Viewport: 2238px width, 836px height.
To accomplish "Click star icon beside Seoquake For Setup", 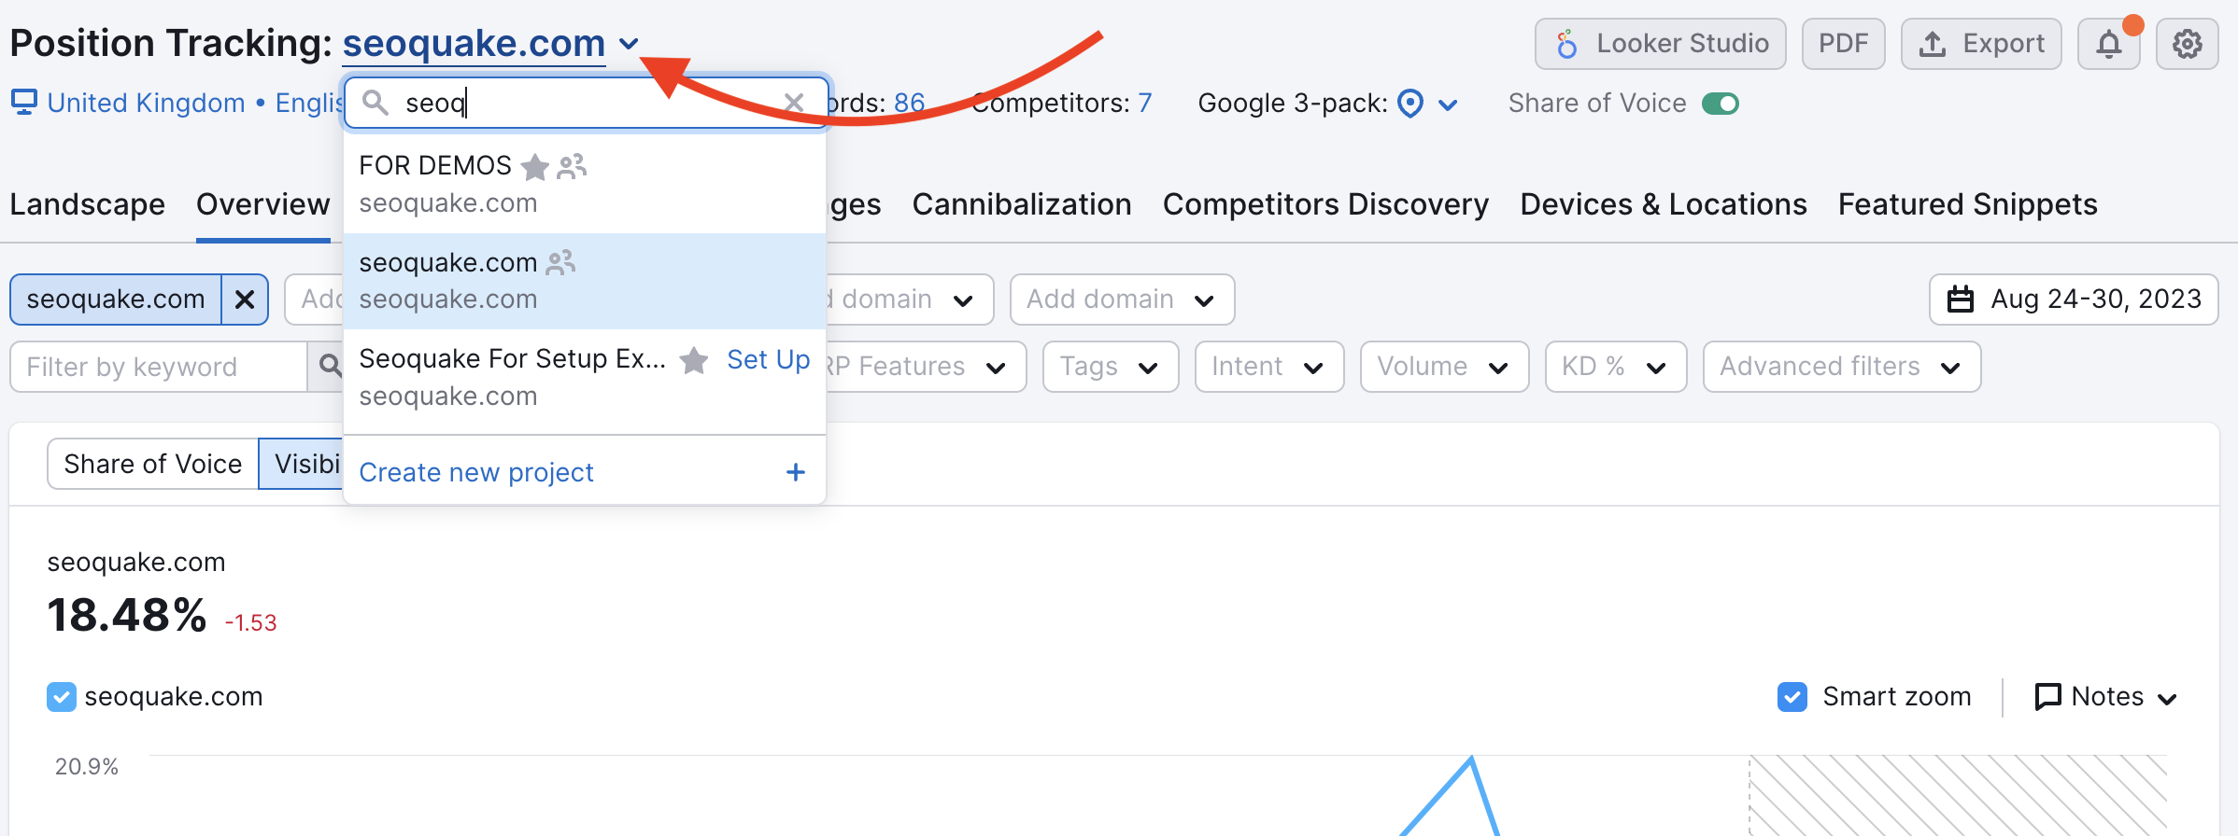I will tap(693, 360).
